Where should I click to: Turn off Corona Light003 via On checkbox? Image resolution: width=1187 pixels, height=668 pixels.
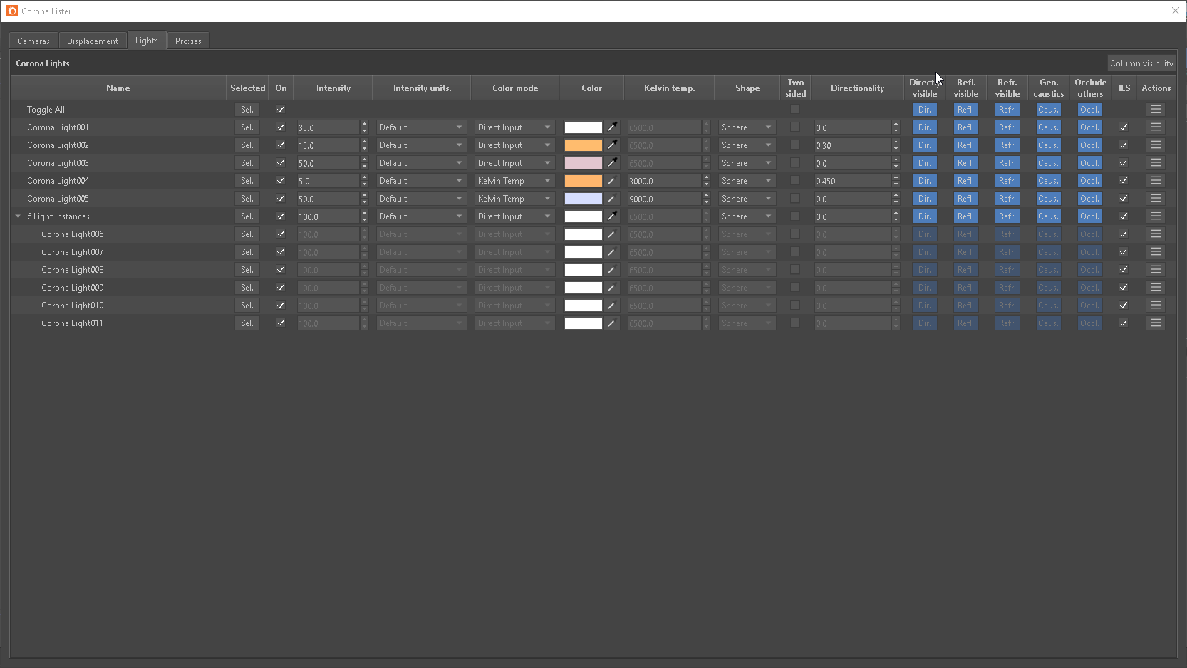point(281,163)
